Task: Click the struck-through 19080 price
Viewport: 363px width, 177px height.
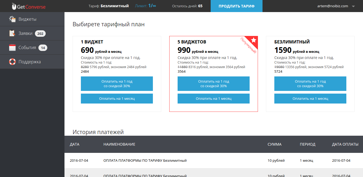Action: (279, 67)
